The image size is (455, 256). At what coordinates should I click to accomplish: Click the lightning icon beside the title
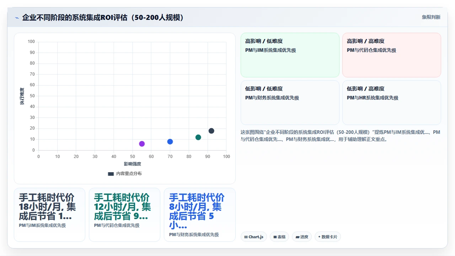17,17
